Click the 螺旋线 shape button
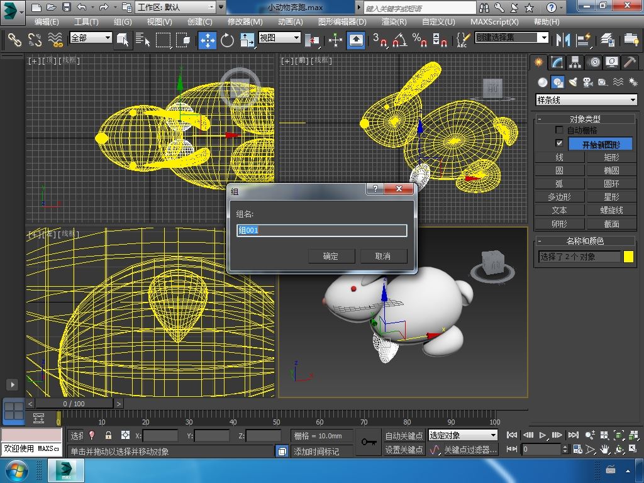644x483 pixels. (611, 210)
